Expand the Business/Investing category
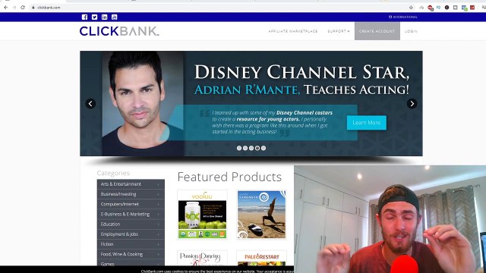Viewport: 486px width, 273px height. 131,194
